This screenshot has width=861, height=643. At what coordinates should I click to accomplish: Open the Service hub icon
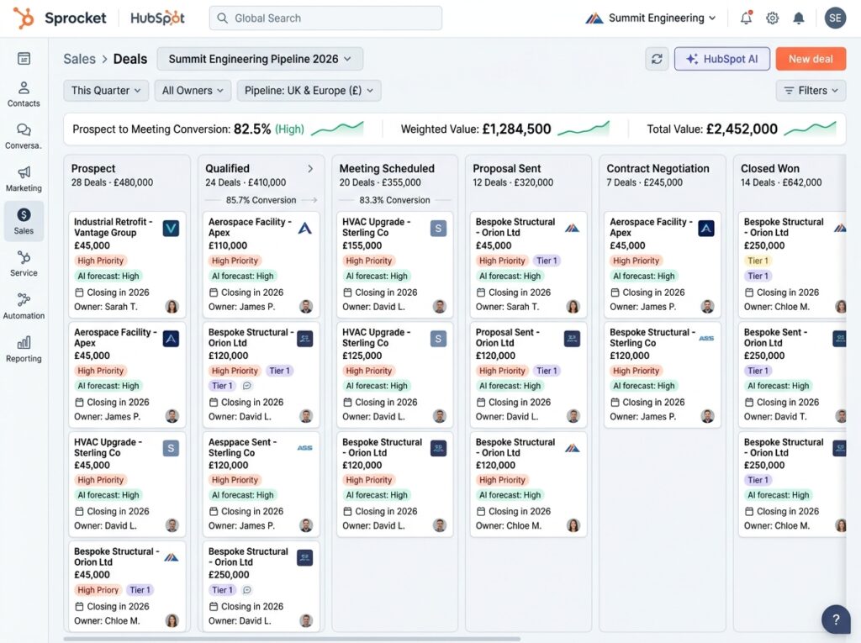point(24,264)
